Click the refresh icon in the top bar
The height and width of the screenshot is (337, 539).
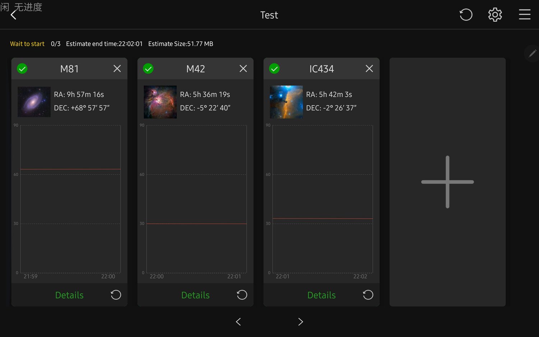[x=466, y=15]
